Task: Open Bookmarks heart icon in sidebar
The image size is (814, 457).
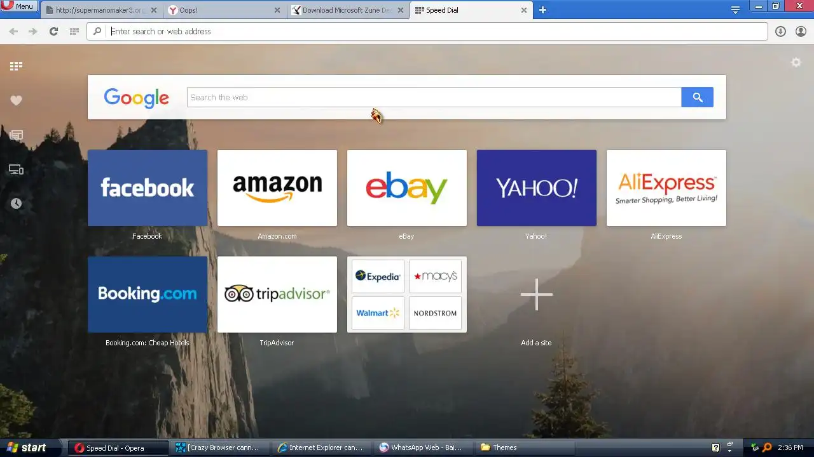Action: coord(16,100)
